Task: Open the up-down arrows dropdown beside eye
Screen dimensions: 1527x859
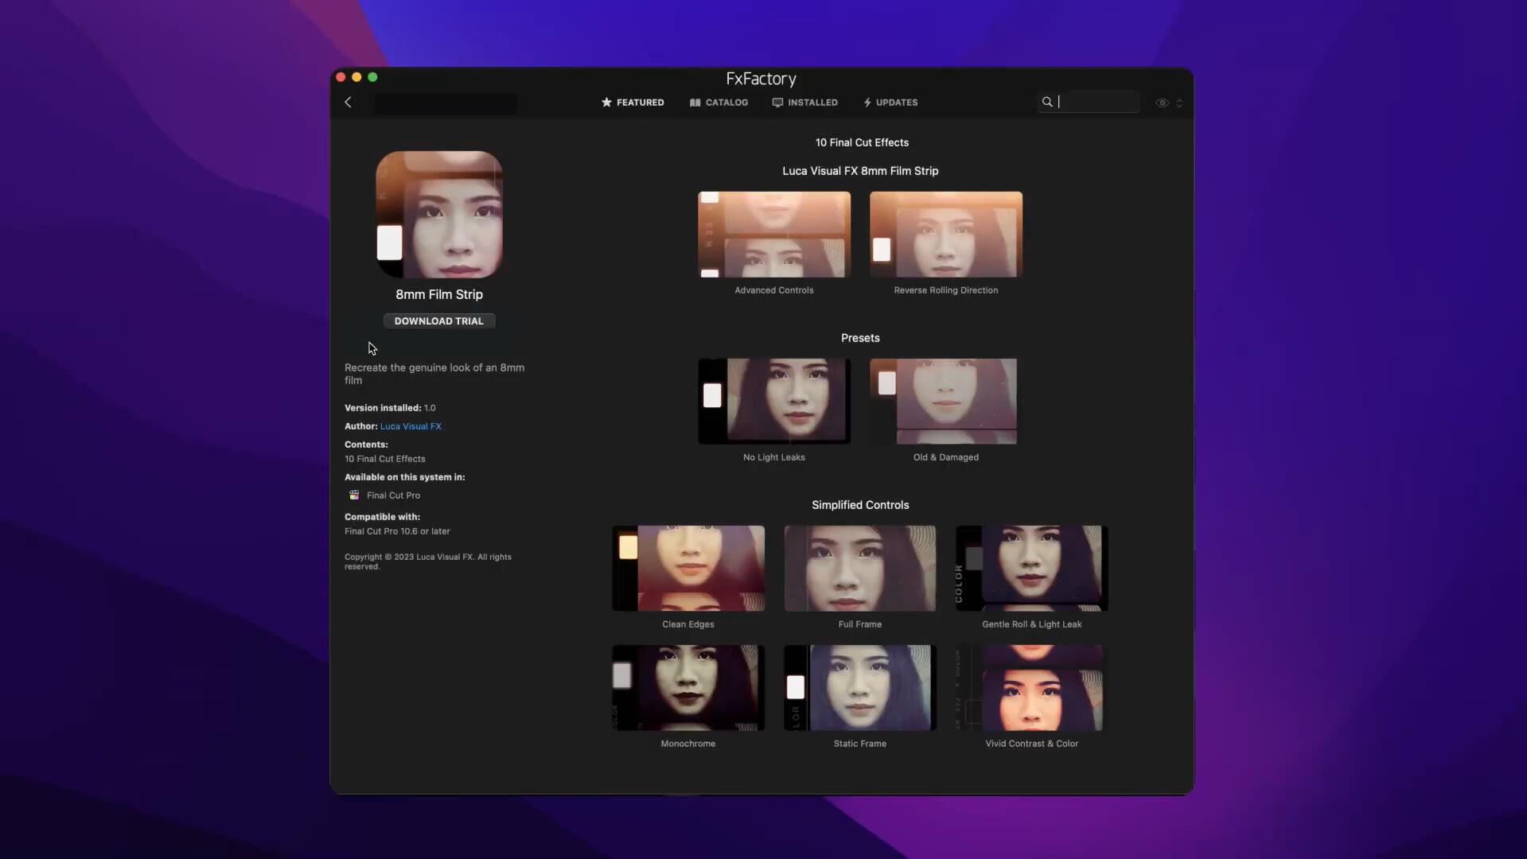Action: (x=1179, y=103)
